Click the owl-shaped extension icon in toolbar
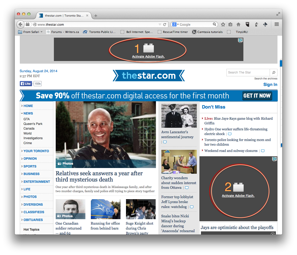 (x=247, y=24)
